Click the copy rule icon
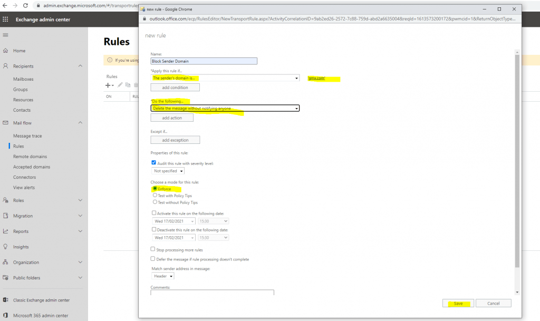 [x=128, y=85]
